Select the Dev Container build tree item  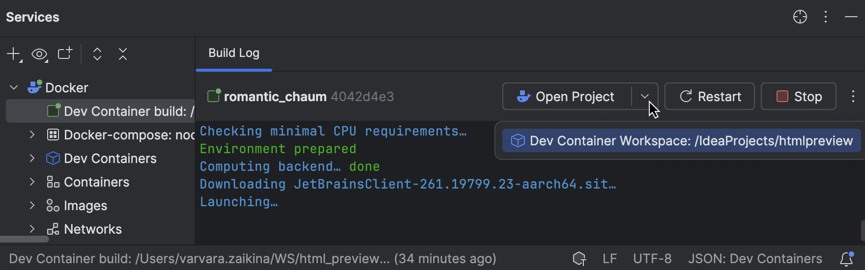[x=100, y=111]
